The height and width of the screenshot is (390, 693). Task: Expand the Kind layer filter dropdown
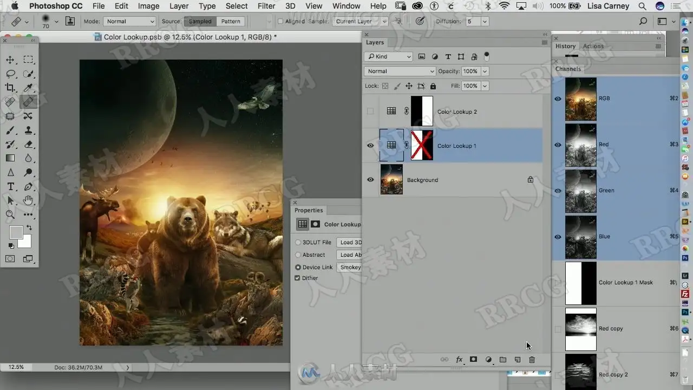(389, 56)
